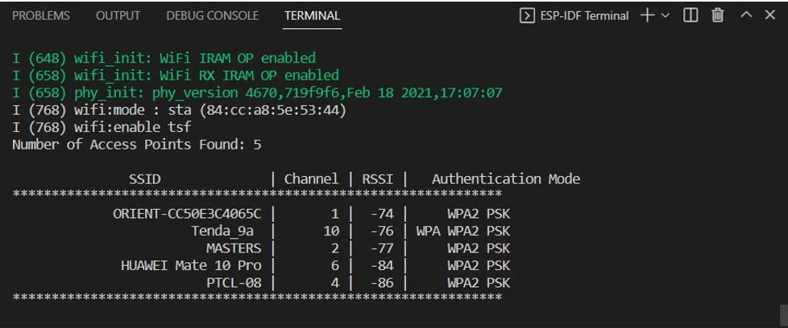Click the PTCL-08 SSID text
The image size is (788, 328).
(234, 283)
